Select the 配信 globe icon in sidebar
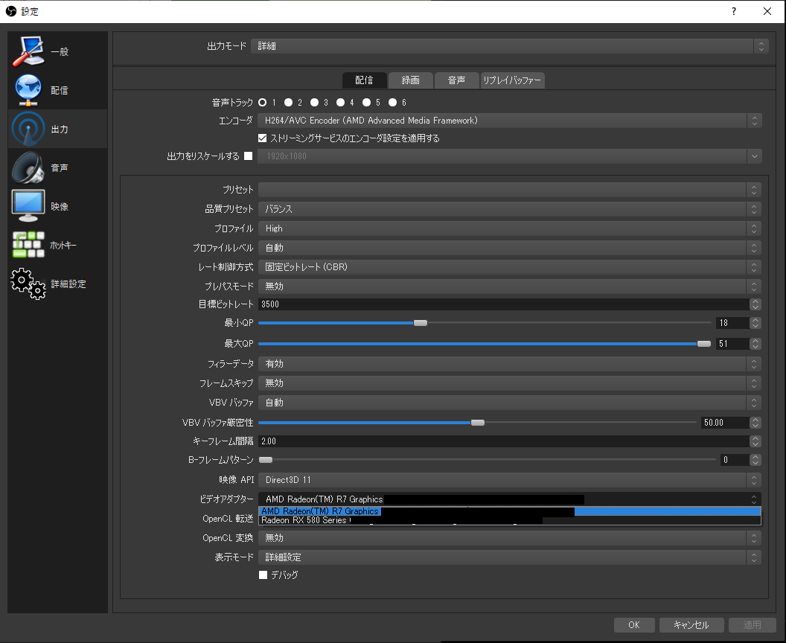The height and width of the screenshot is (643, 786). (28, 90)
